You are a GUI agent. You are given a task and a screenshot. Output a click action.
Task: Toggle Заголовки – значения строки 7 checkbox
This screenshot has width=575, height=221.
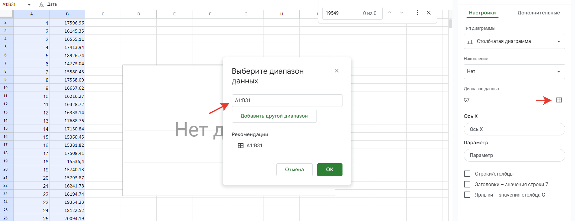[x=467, y=184]
